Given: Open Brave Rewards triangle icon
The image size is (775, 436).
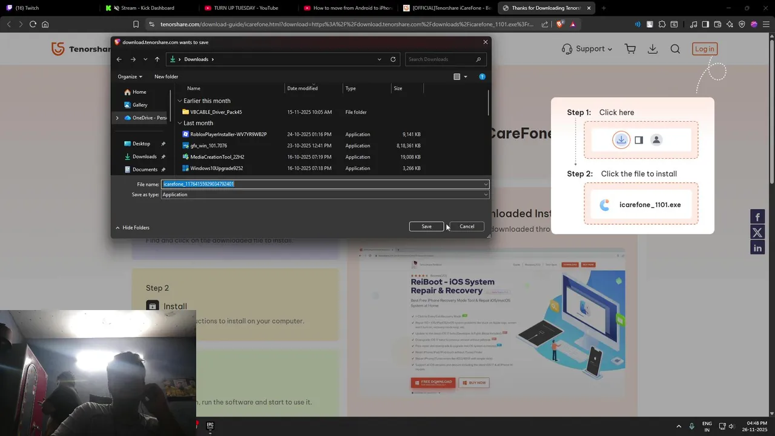Looking at the screenshot, I should pos(573,24).
